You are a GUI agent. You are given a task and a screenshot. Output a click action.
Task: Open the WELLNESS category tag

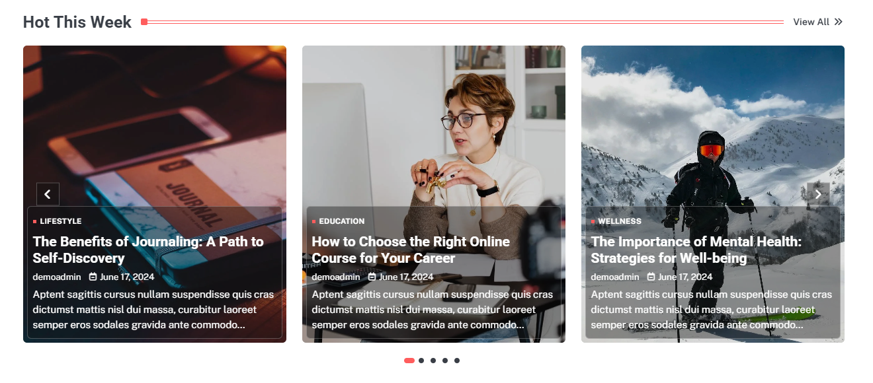point(620,221)
